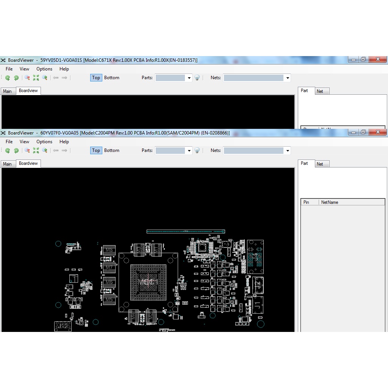Select Boardview tab in 59YV05D1 window
Screen dimensions: 388x388
point(28,91)
